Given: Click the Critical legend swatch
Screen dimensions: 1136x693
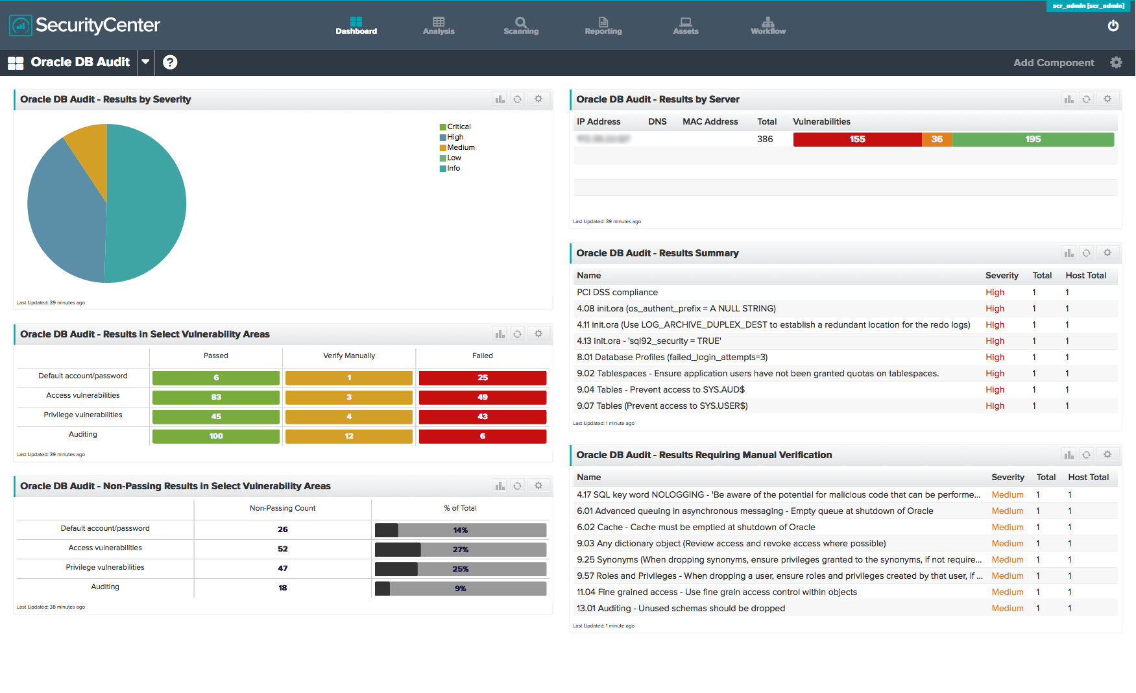Looking at the screenshot, I should tap(443, 127).
